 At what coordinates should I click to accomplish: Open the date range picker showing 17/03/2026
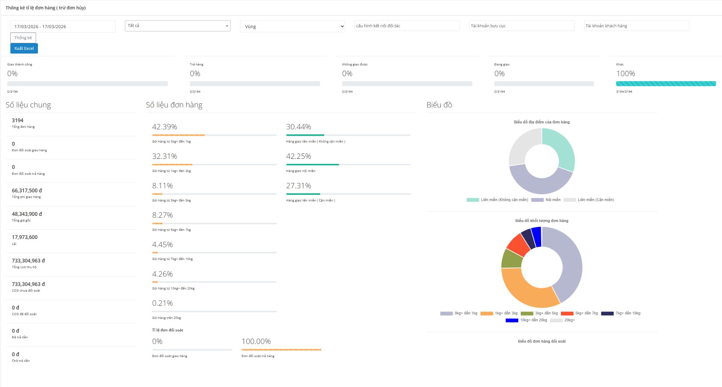(62, 26)
